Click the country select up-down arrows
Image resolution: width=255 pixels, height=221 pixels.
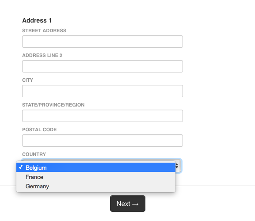(177, 166)
